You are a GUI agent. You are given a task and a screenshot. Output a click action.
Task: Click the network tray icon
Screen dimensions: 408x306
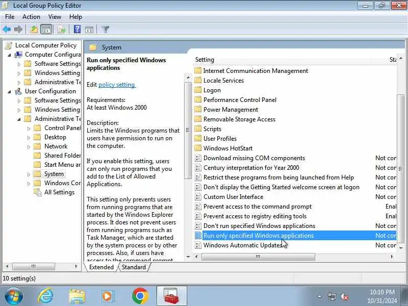(x=332, y=297)
